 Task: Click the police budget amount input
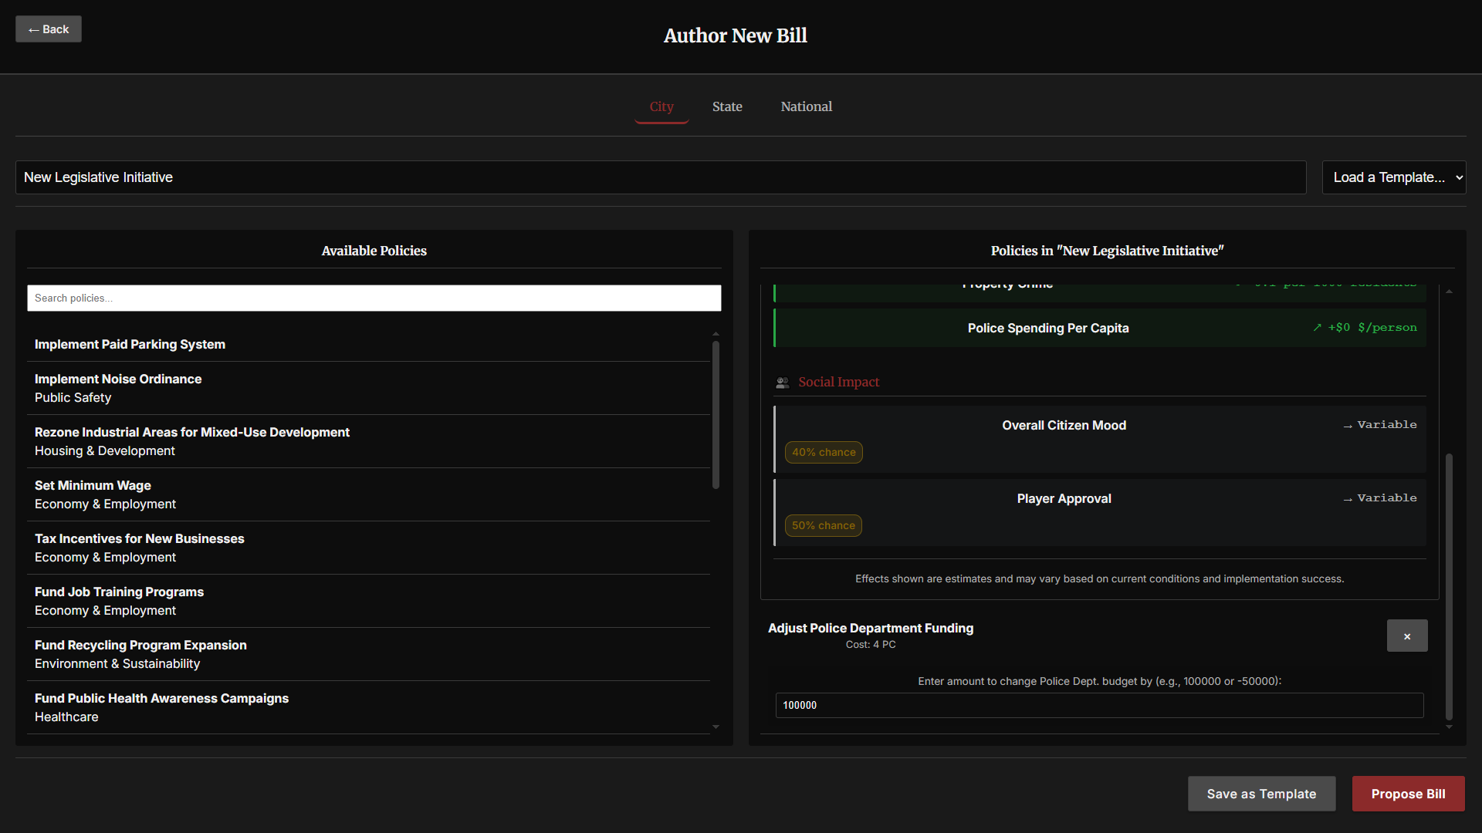coord(1098,706)
